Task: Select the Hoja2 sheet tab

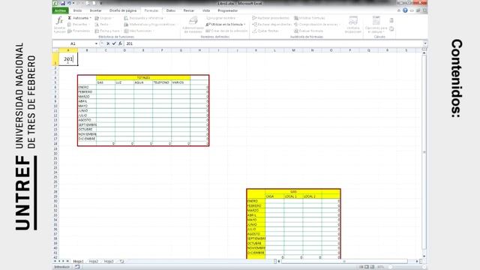Action: pyautogui.click(x=93, y=262)
